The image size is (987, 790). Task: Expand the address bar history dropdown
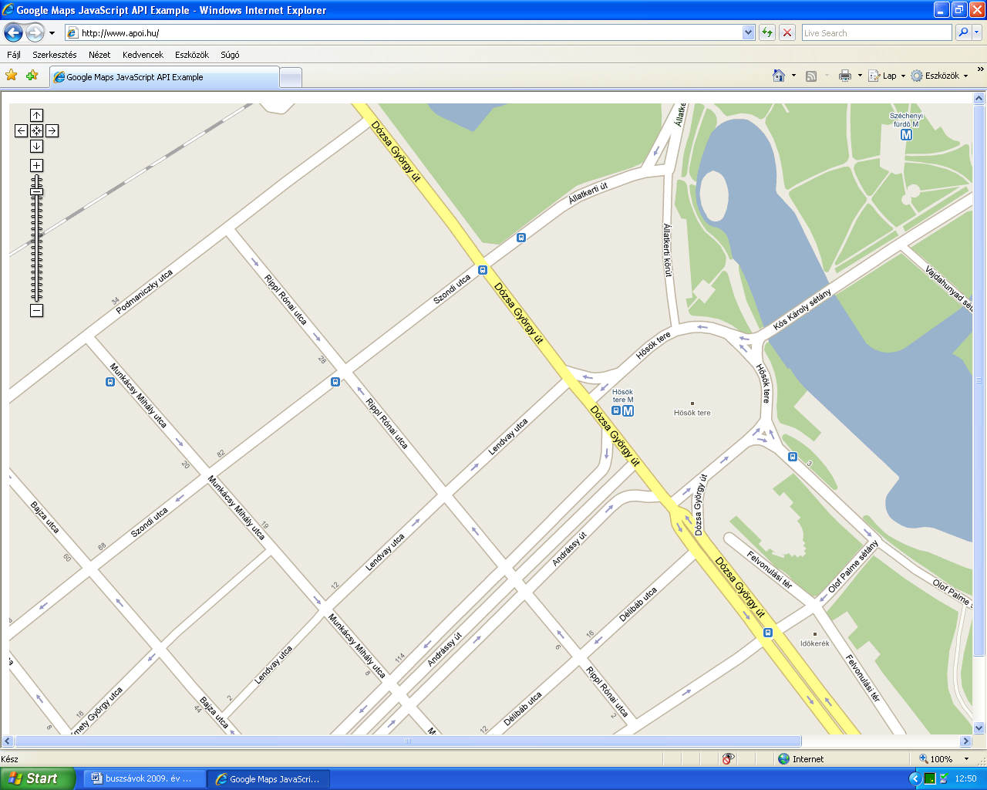[748, 32]
